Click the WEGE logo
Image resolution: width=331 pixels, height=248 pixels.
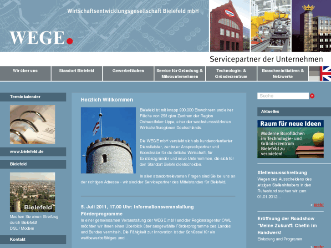[x=41, y=38]
